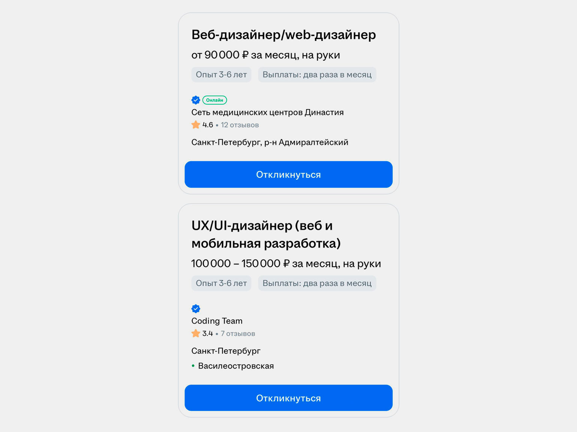Open the Веб-дизайнер/web-дизайнер vacancy title
Viewport: 577px width, 432px height.
pos(283,35)
